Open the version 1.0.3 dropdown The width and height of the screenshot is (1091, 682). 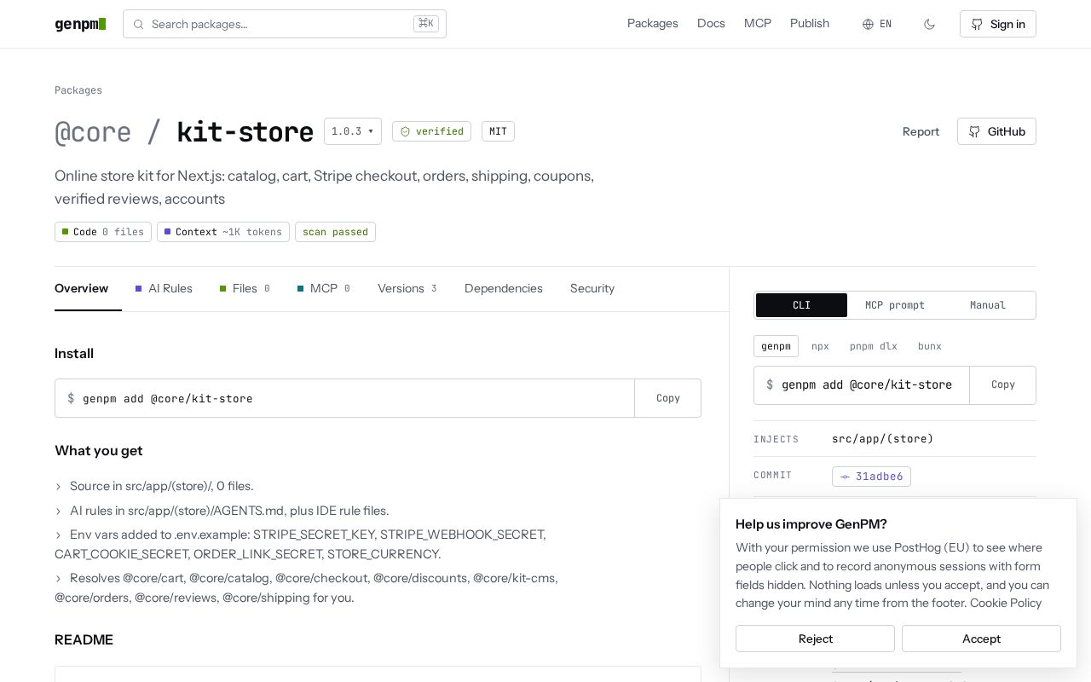coord(353,131)
